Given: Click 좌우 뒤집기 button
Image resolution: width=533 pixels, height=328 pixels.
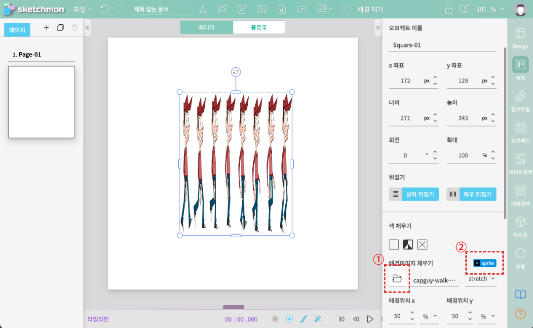Looking at the screenshot, I should [471, 194].
